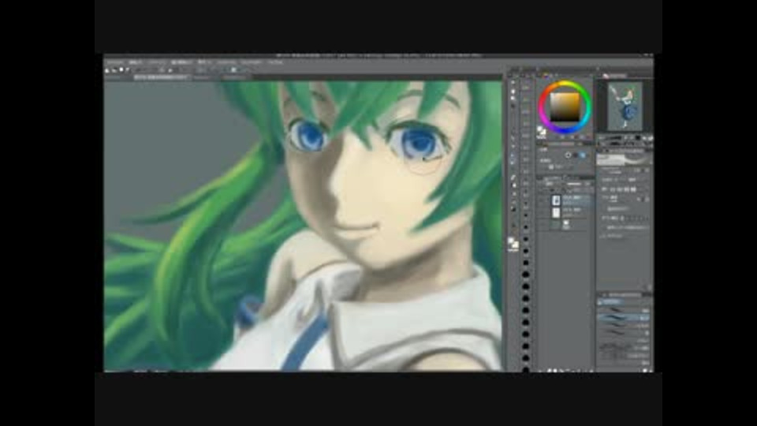Select the first brush stroke in sub tool list
The height and width of the screenshot is (426, 757).
(x=623, y=309)
